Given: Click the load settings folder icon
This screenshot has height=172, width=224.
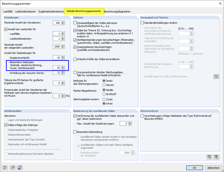Looking at the screenshot, I should (13, 168).
